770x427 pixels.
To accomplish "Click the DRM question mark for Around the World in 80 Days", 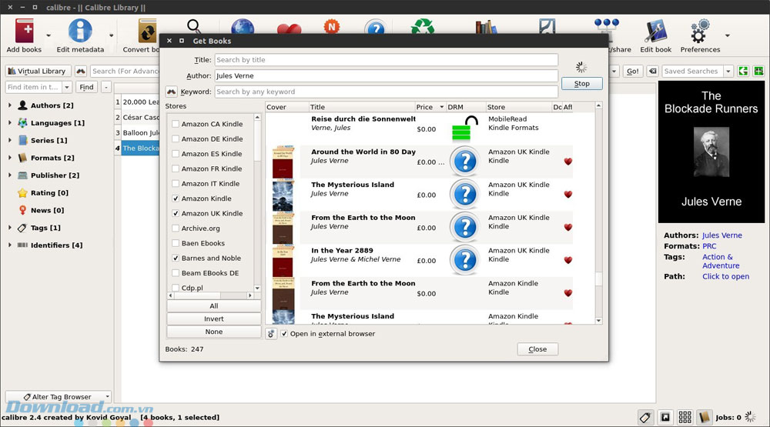I will click(464, 162).
